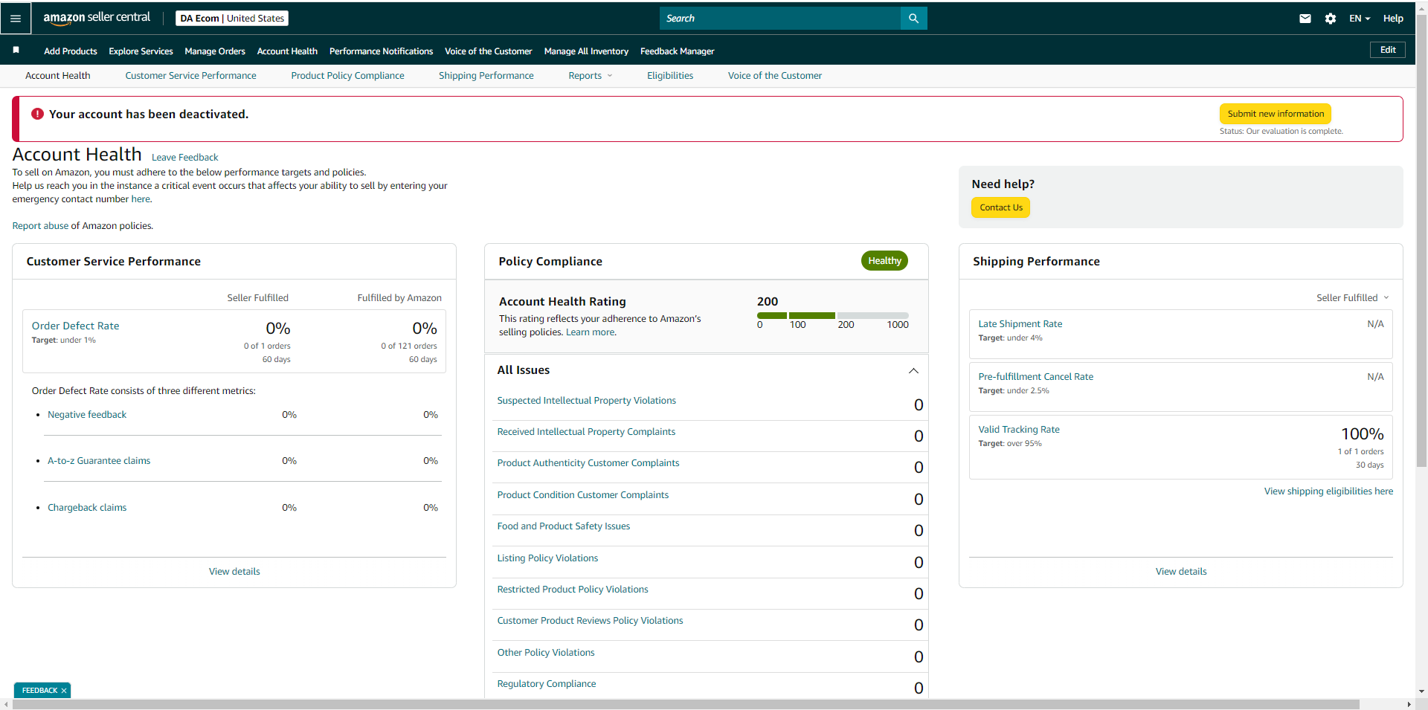Open Restricted Product Policy Violations
The height and width of the screenshot is (710, 1428).
(573, 590)
